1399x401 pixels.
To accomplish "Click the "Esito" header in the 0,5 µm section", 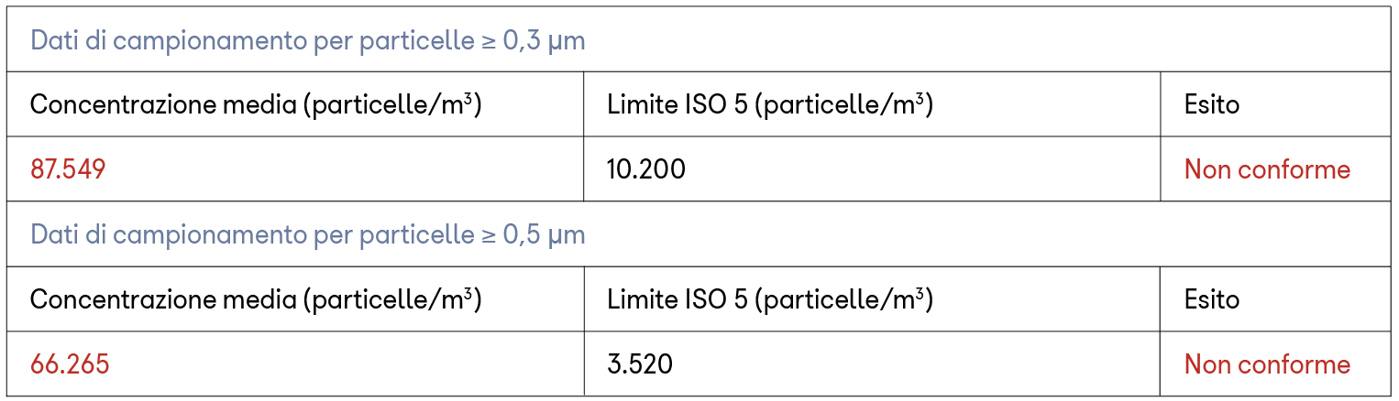I will click(1211, 300).
